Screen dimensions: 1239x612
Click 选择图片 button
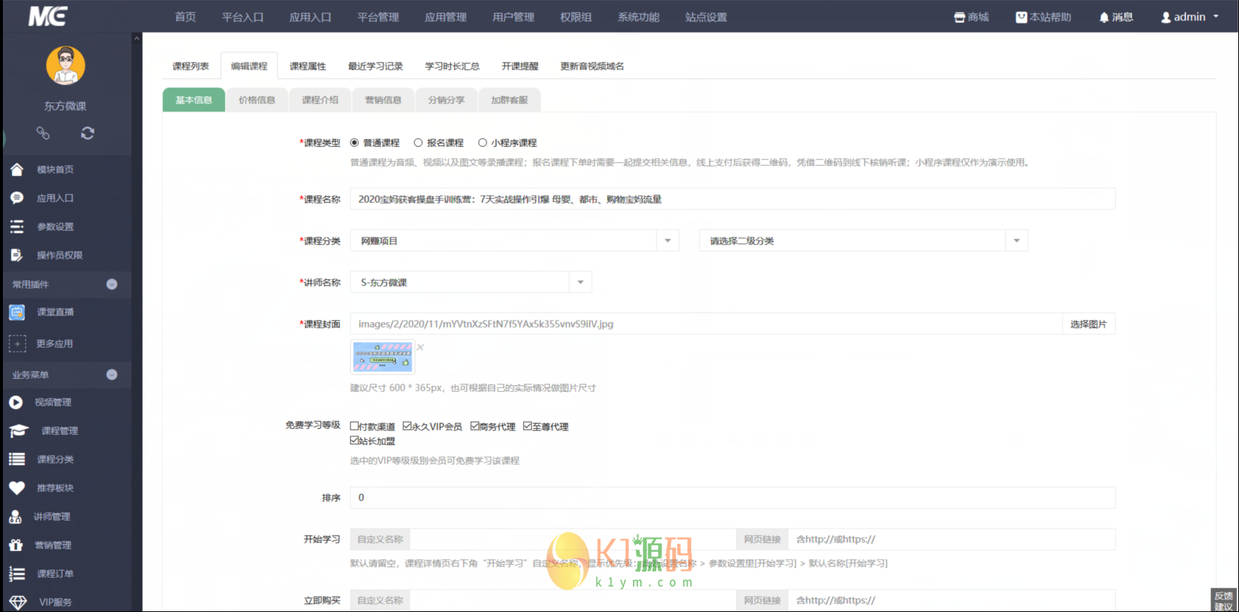1088,324
